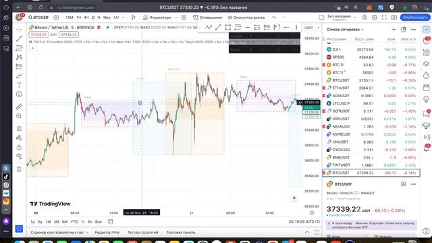Remove drawings with the trash icon
Screen dimensions: 432x243
coord(19,169)
